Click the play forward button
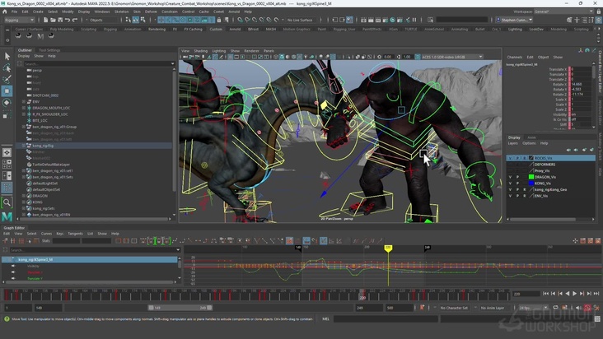The height and width of the screenshot is (339, 603). pyautogui.click(x=575, y=293)
